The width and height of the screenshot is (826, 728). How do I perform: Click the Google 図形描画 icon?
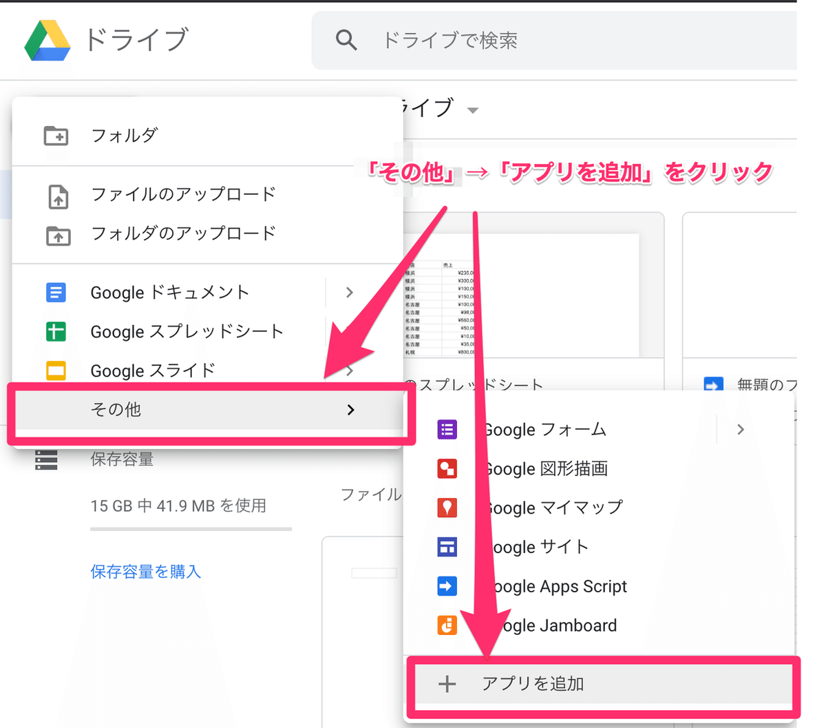point(447,468)
